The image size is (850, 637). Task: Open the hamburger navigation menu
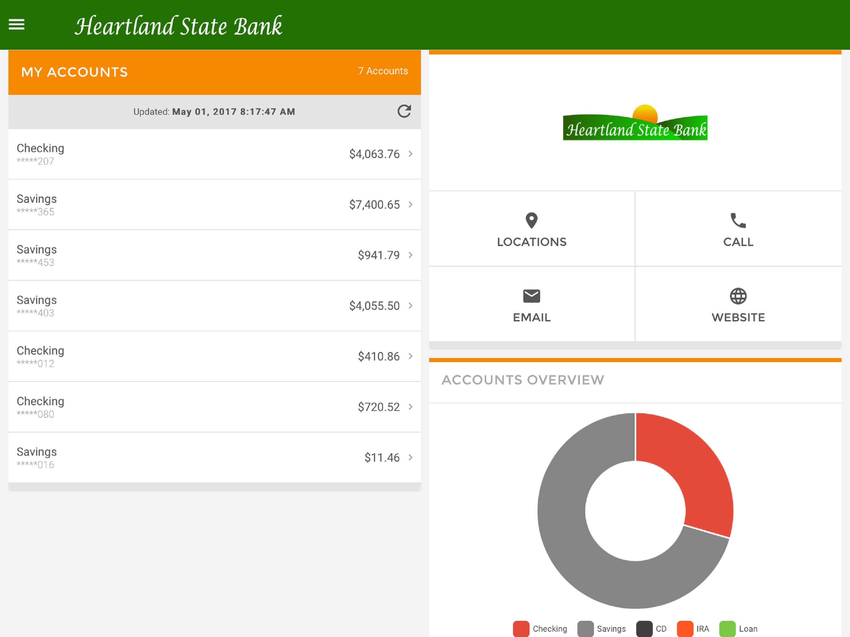[x=16, y=25]
